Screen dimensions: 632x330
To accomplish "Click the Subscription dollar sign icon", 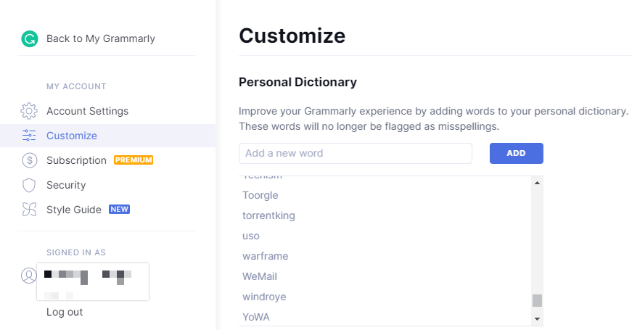I will 30,160.
